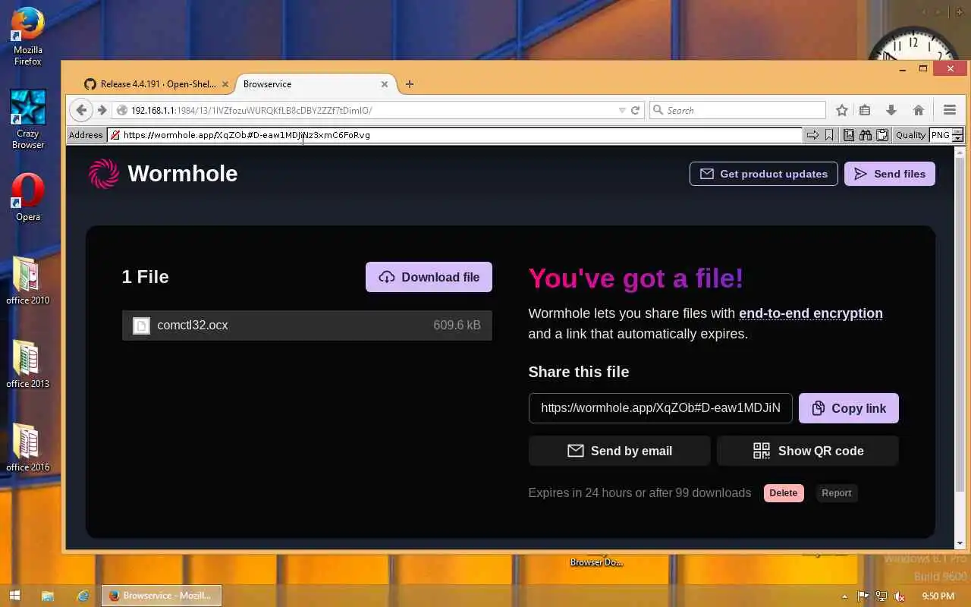Screen dimensions: 971x607
Task: Open File Explorer from taskbar
Action: coord(47,596)
